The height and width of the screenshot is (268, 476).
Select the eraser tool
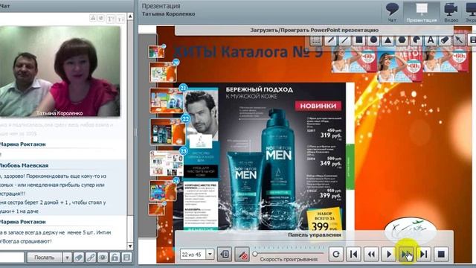point(445,40)
